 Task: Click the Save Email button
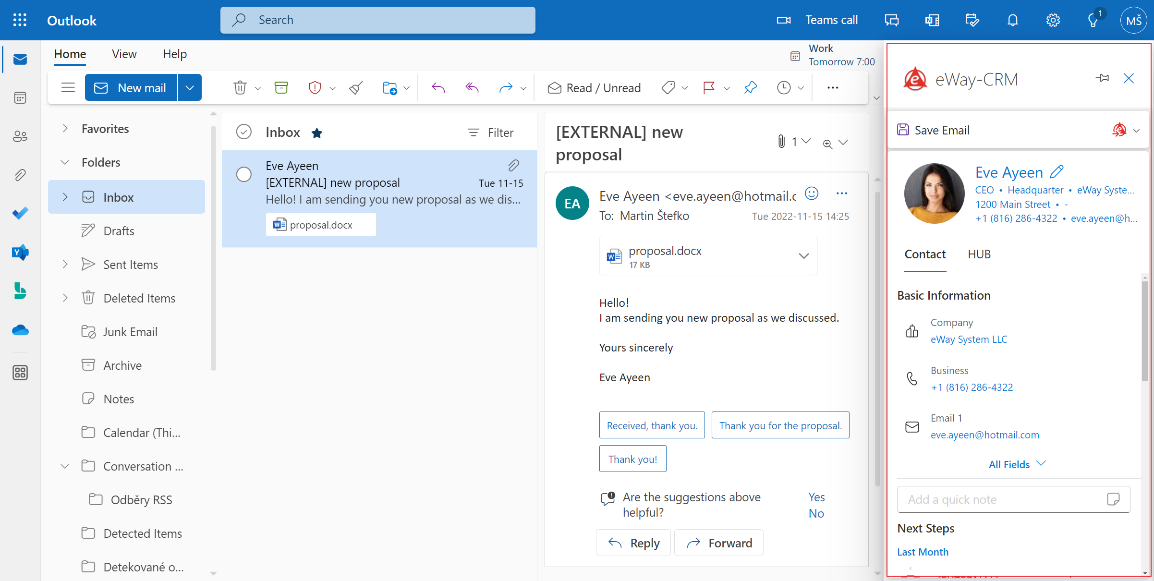pos(933,130)
